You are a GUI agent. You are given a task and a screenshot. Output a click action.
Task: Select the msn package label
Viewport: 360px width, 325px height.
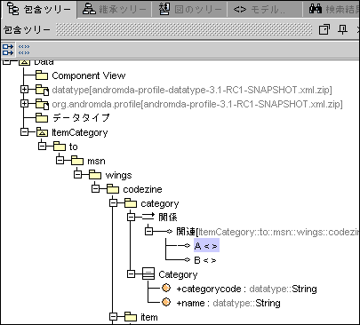coord(96,161)
